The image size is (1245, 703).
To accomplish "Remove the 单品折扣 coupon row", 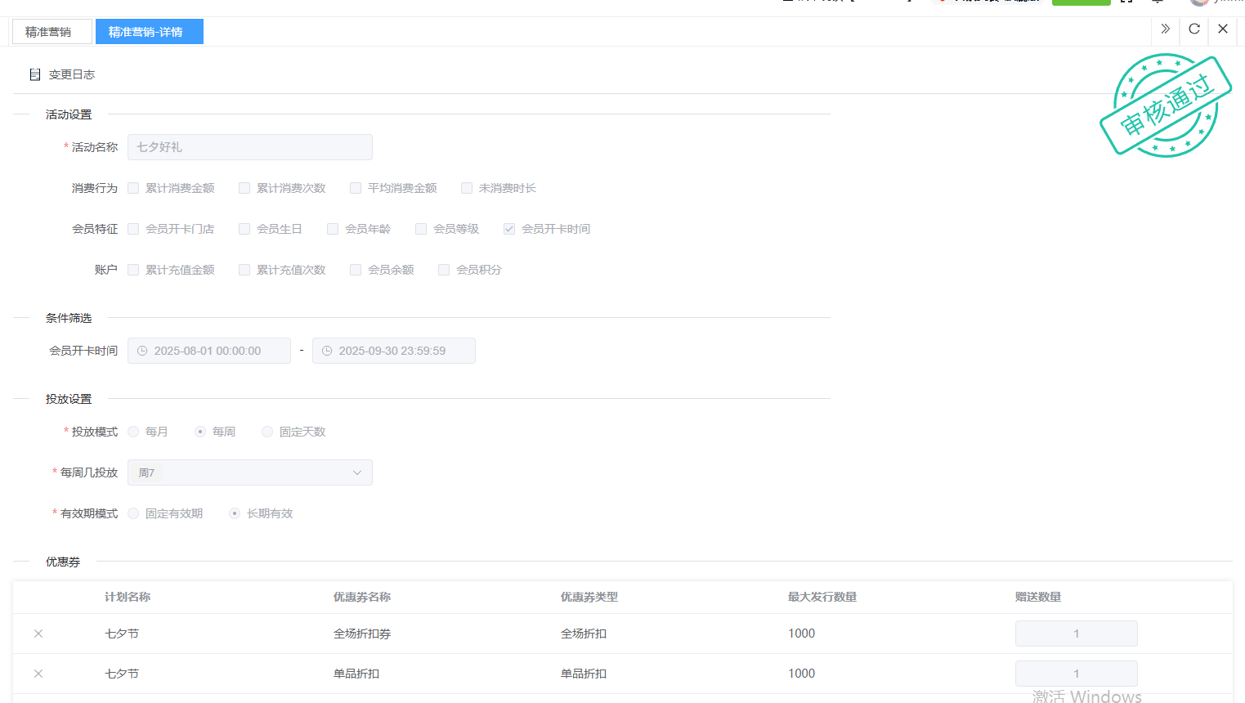I will tap(38, 674).
